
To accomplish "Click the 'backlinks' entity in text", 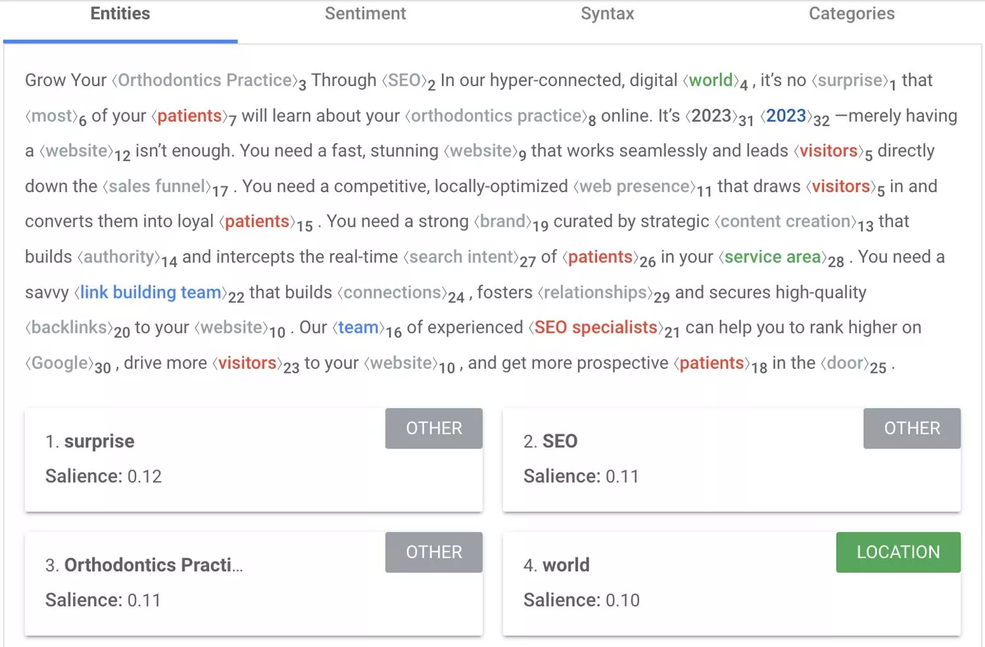I will point(69,327).
